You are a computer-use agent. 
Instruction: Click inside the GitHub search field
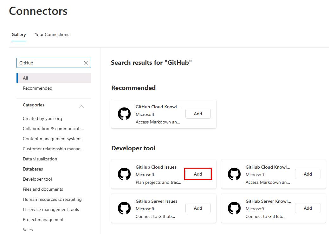point(50,63)
